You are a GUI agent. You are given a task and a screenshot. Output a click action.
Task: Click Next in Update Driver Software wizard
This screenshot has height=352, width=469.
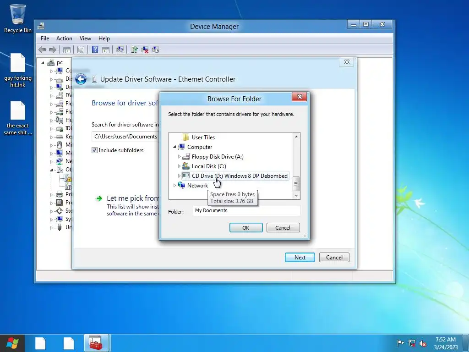click(x=300, y=258)
